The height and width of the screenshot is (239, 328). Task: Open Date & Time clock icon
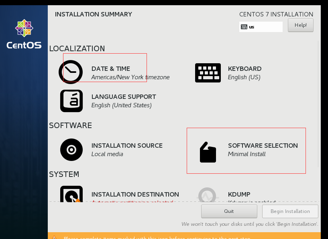tap(71, 72)
